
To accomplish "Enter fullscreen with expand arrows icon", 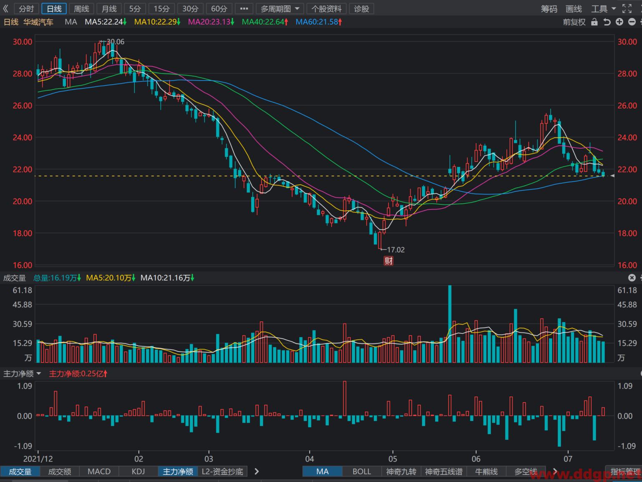I will 627,8.
